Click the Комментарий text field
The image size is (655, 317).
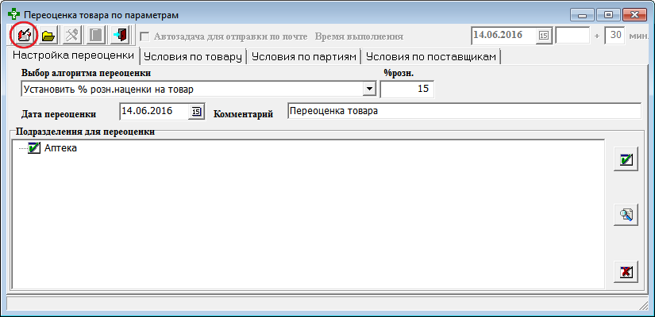point(463,111)
